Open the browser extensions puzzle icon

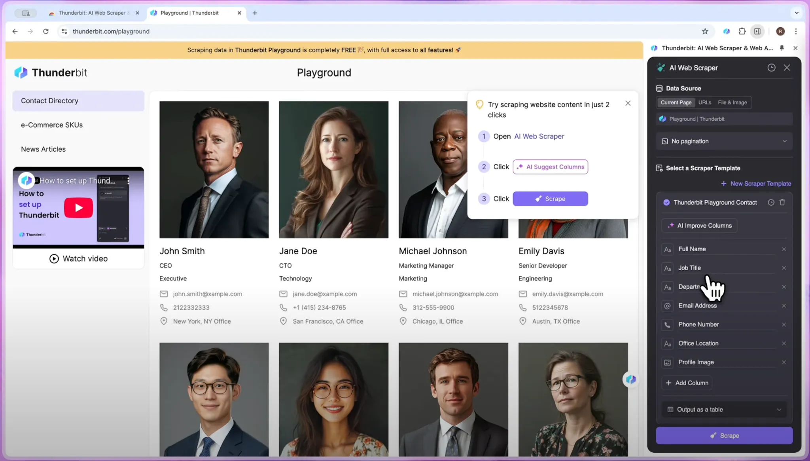point(742,31)
